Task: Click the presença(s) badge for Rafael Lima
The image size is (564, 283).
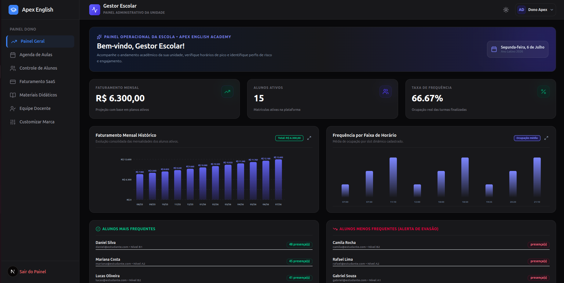Action: [539, 261]
